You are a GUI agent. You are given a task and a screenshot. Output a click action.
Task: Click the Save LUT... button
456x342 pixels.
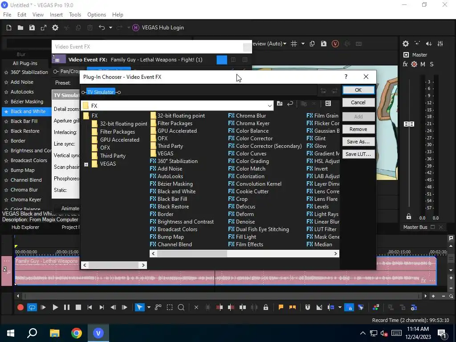[x=358, y=154]
